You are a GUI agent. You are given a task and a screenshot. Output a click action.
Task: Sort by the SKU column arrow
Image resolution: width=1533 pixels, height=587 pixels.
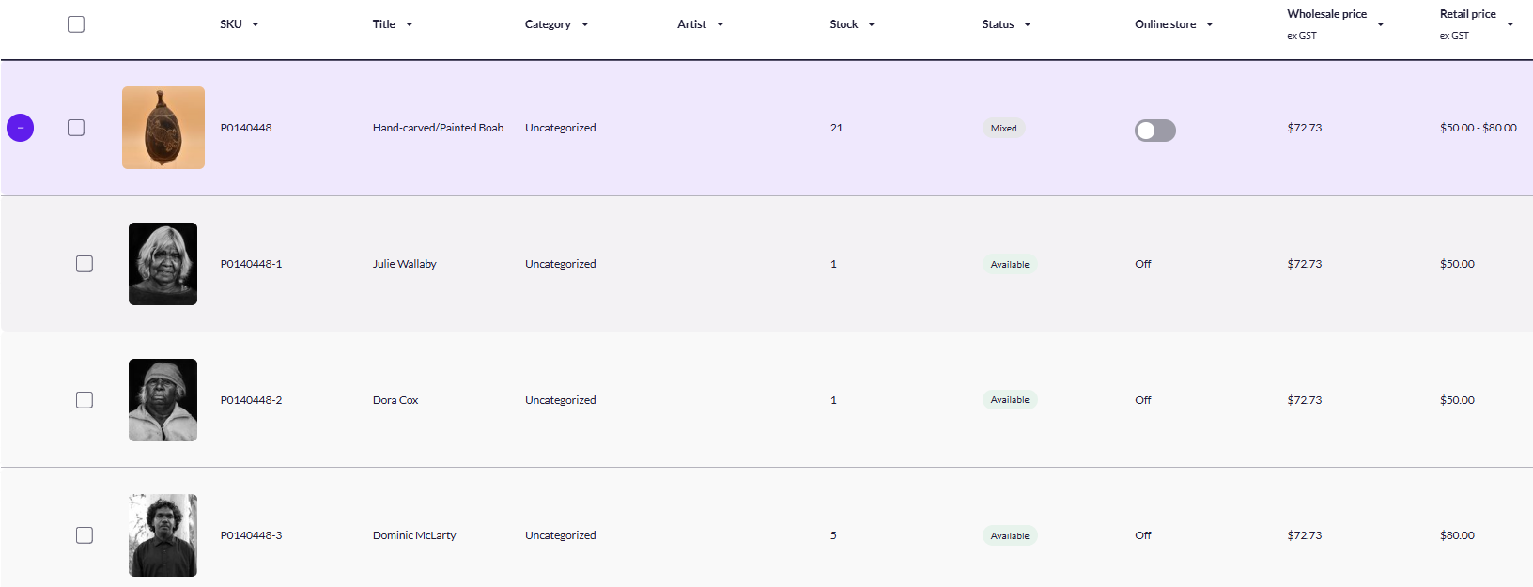pos(255,25)
